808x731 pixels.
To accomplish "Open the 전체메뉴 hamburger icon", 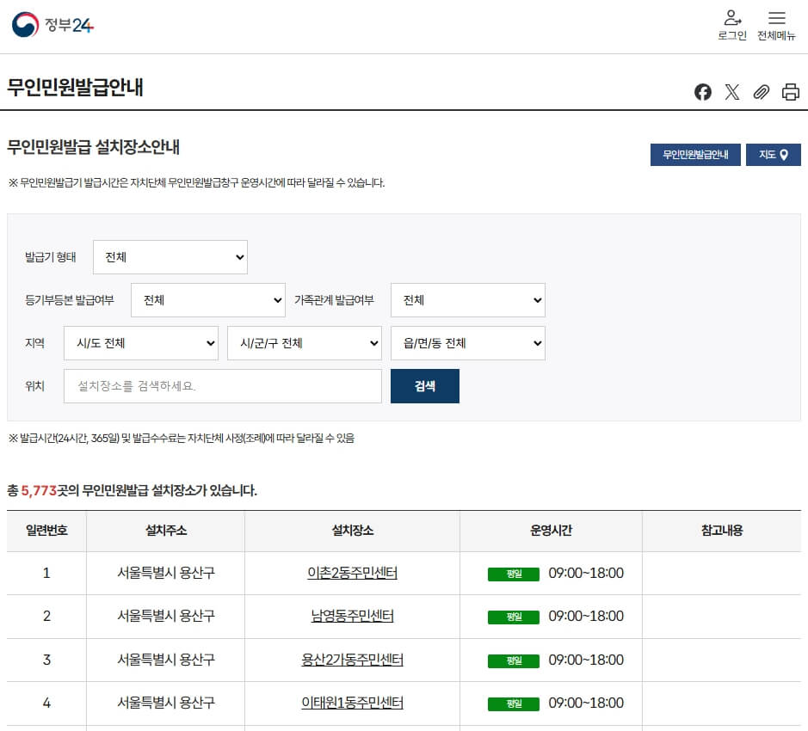I will [x=777, y=24].
